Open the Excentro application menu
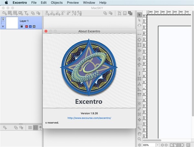194x147 pixels. point(20,3)
